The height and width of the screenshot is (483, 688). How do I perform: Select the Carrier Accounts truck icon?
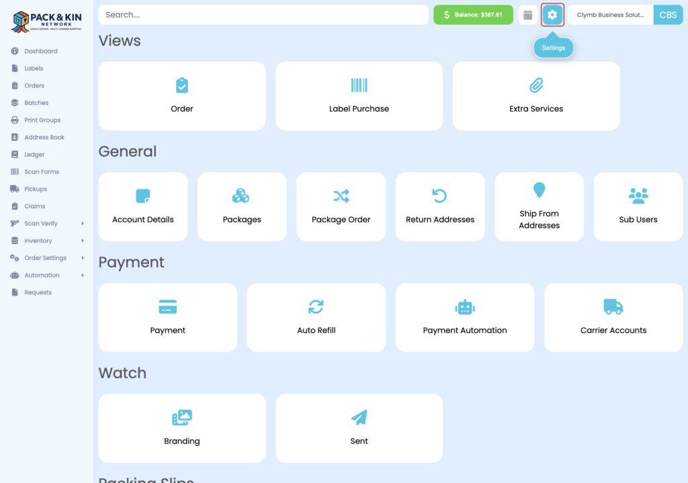tap(613, 306)
